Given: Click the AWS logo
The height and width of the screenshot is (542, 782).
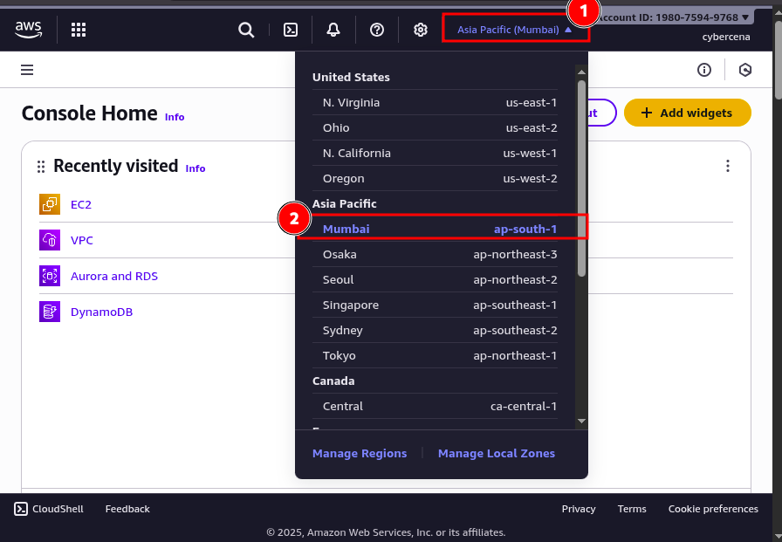Looking at the screenshot, I should [x=29, y=30].
